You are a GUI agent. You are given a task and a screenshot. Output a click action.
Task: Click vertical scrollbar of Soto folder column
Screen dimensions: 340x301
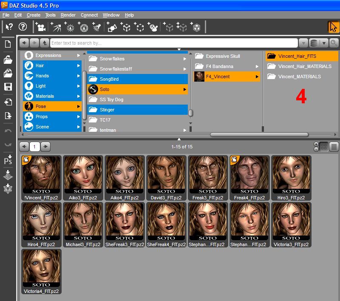click(190, 113)
